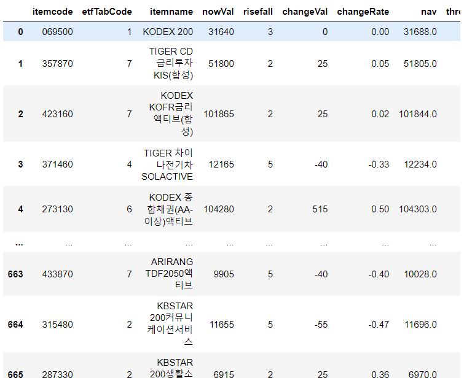Image resolution: width=464 pixels, height=378 pixels.
Task: Click KODEX 종합채권(AA-이상)액티브 name
Action: [x=168, y=209]
